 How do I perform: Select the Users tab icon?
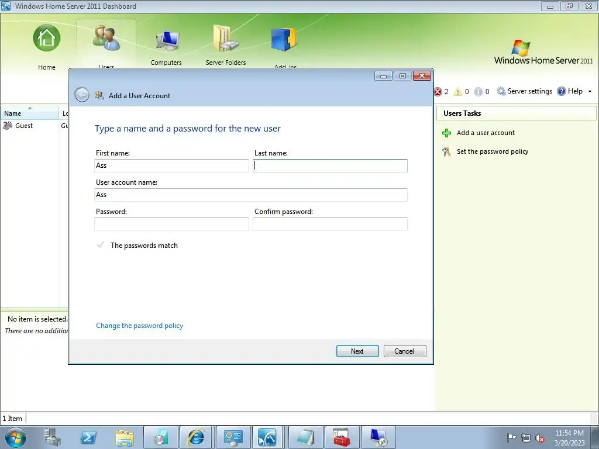[x=106, y=38]
